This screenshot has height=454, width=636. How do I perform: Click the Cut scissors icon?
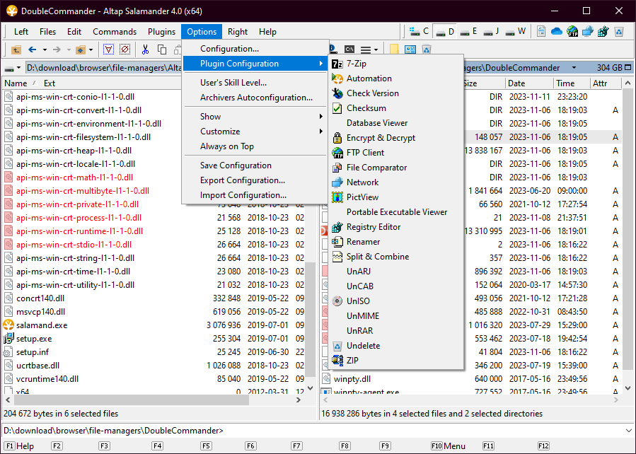tap(145, 50)
